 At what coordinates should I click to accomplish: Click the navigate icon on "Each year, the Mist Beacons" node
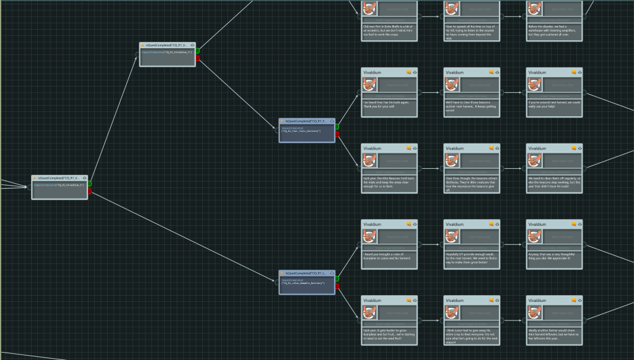point(415,148)
